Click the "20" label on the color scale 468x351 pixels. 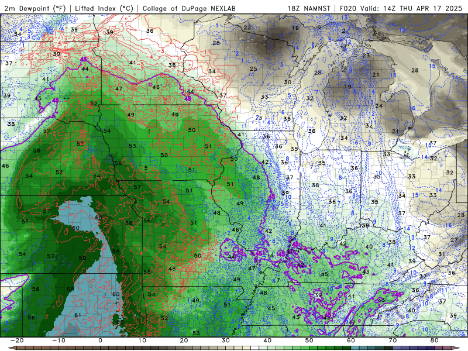(184, 340)
